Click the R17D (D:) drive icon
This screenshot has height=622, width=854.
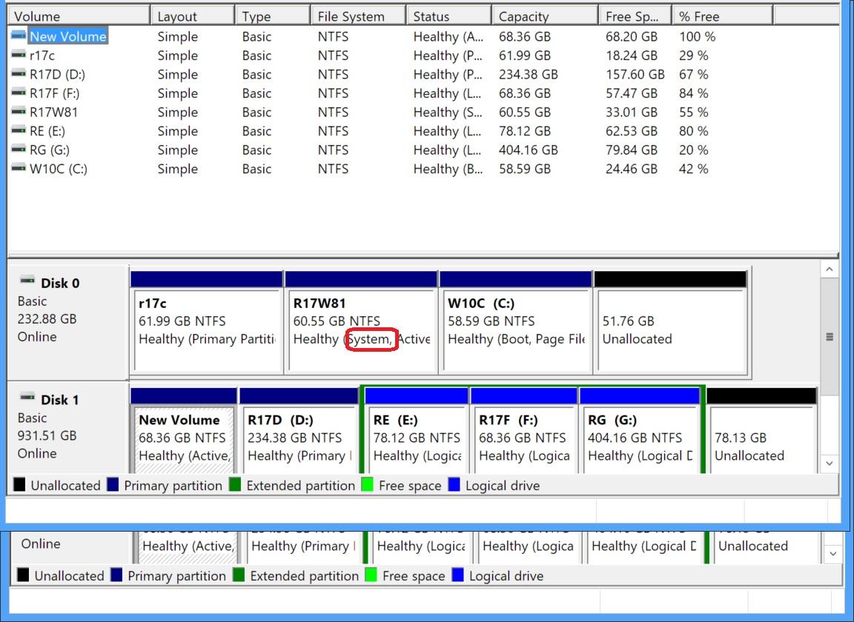[x=19, y=73]
